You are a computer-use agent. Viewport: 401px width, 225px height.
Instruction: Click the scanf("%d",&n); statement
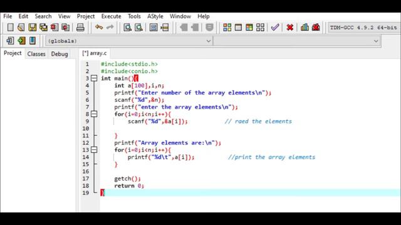[139, 100]
